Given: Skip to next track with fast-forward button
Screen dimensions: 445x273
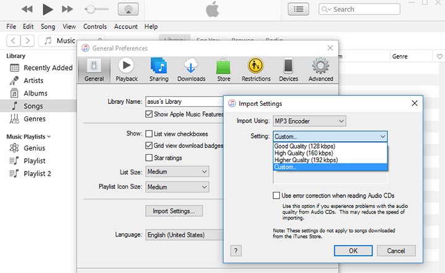Looking at the screenshot, I should click(67, 9).
